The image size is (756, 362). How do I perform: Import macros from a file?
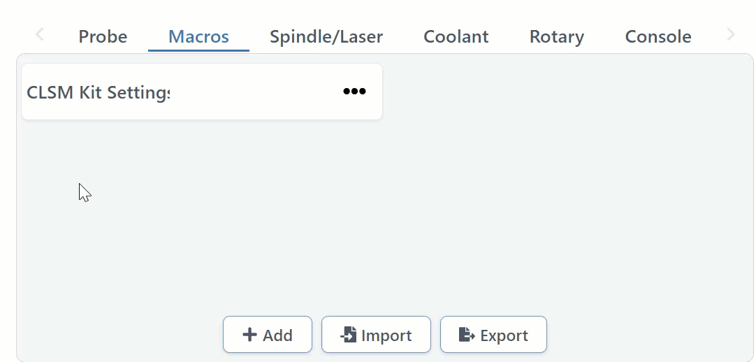coord(376,335)
